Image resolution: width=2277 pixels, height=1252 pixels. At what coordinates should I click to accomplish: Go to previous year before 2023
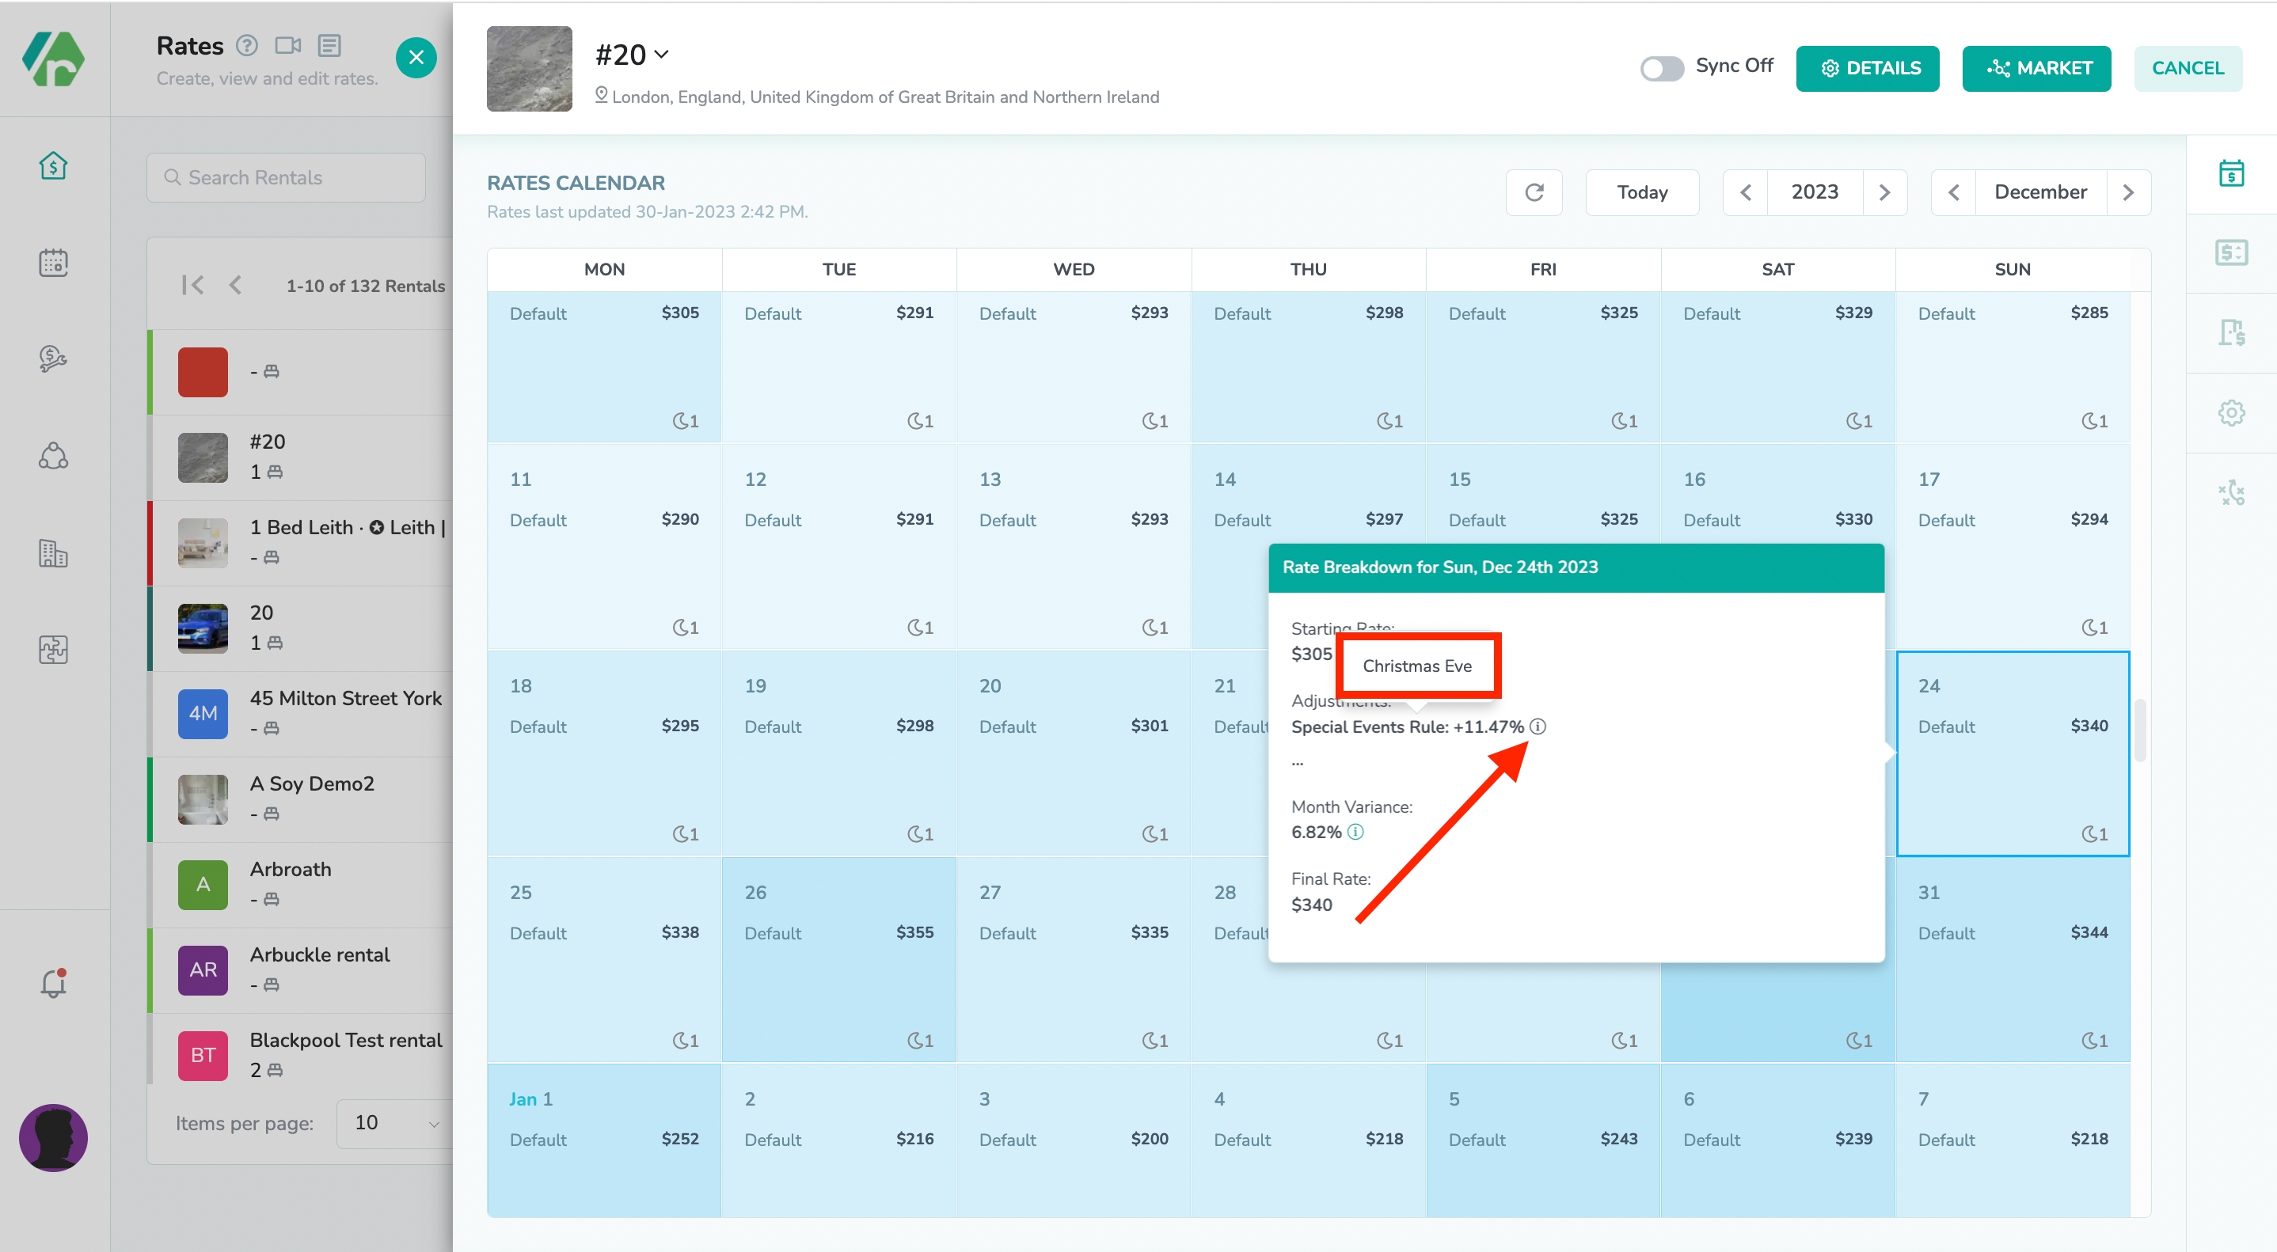1746,192
